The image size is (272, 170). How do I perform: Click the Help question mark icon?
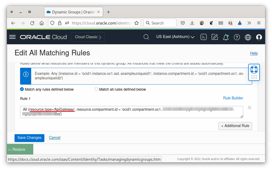pyautogui.click(x=237, y=37)
